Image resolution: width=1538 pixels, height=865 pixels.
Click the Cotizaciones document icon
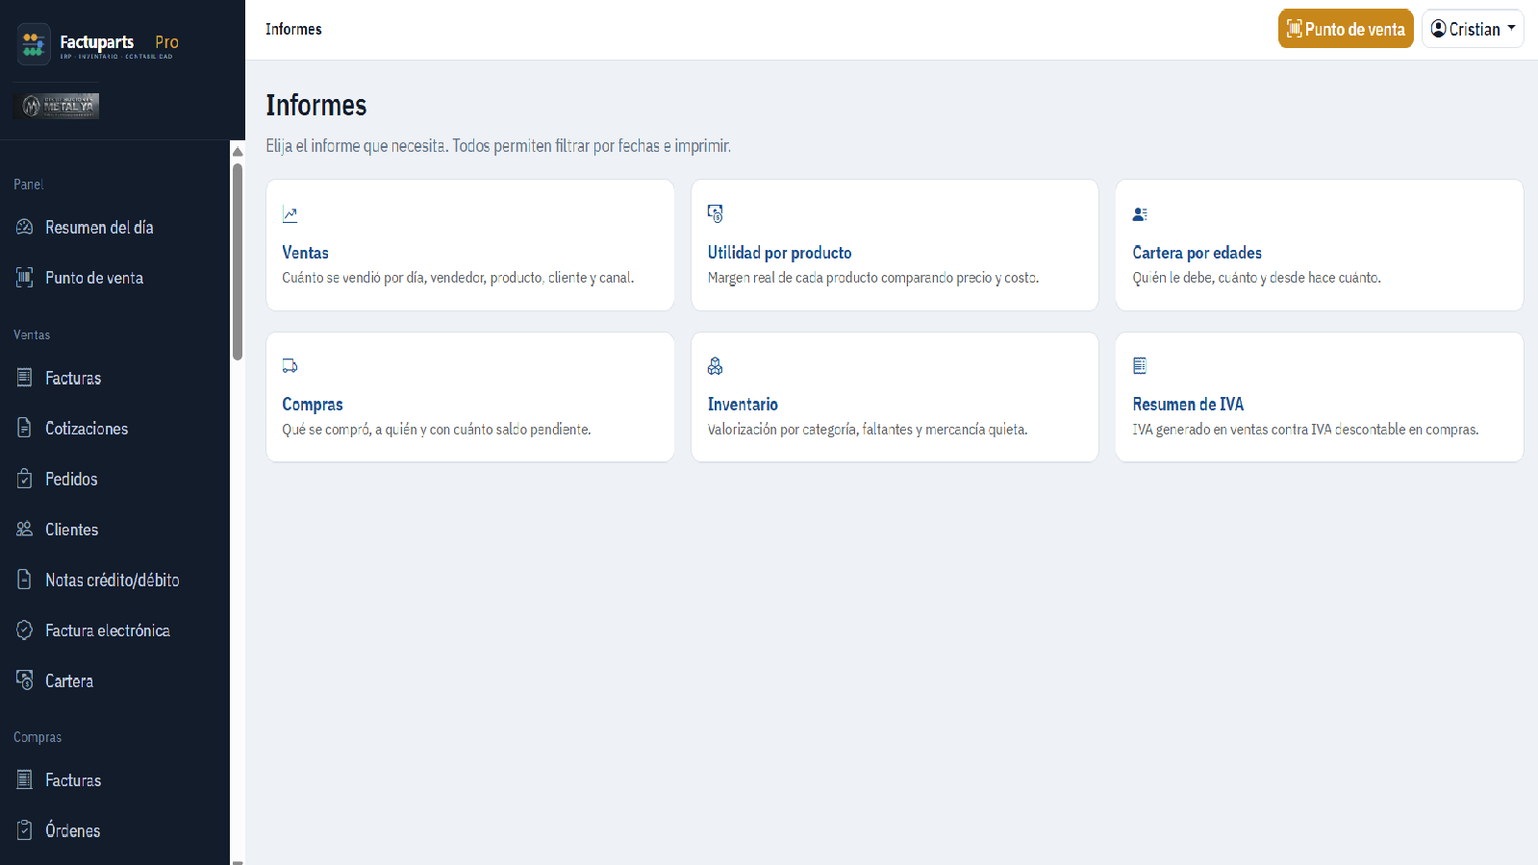(x=25, y=428)
